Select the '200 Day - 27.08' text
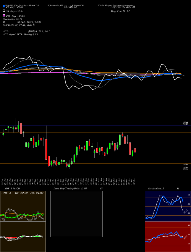Viewport: 191px width, 252px height. point(15,16)
